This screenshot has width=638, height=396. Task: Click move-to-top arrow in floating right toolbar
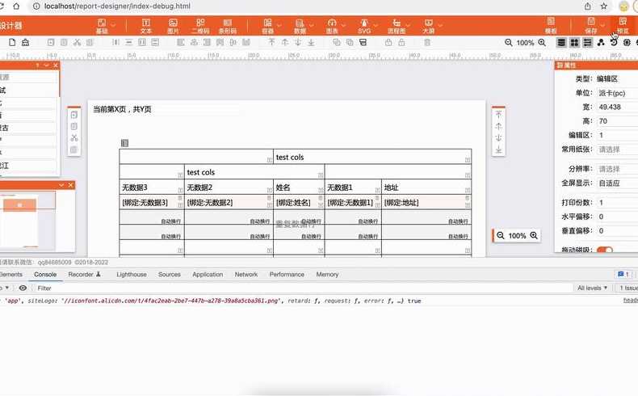point(498,115)
